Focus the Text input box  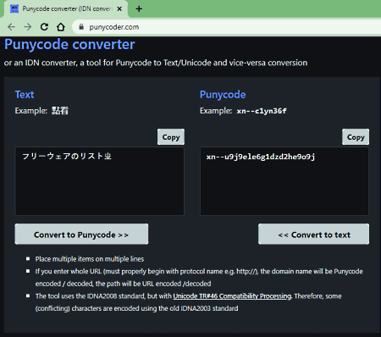(x=99, y=181)
